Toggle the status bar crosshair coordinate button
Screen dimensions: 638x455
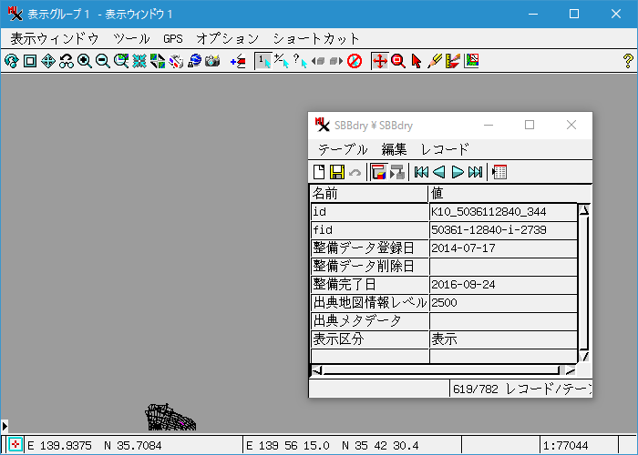point(15,446)
